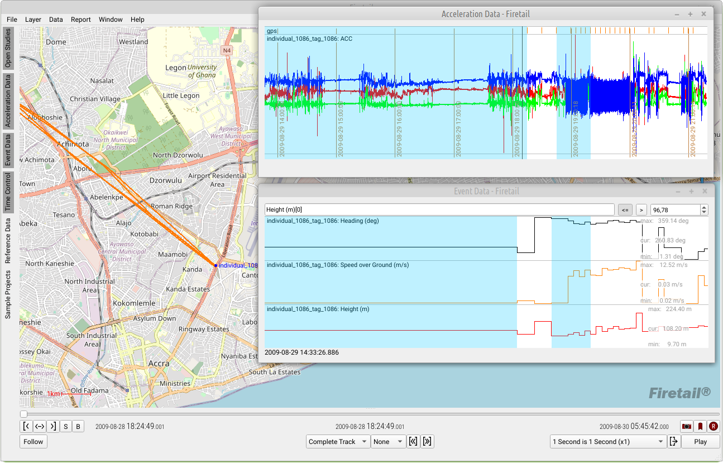
Task: Click the individual_1086_tag_1086: ACC label
Action: (309, 39)
